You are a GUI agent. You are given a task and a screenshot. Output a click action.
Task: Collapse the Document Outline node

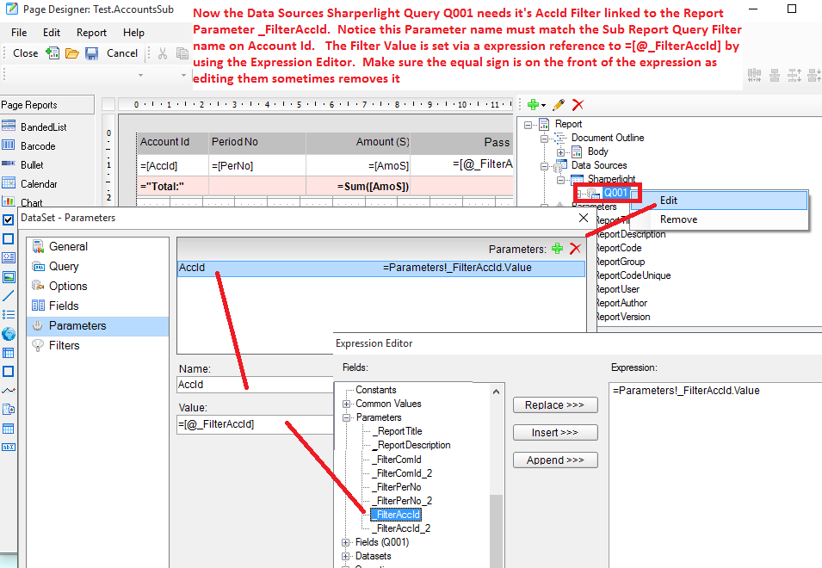[x=544, y=139]
